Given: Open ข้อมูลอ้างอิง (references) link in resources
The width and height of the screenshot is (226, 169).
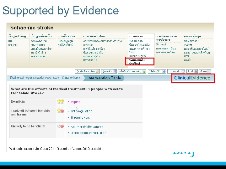Looking at the screenshot, I should point(191,41).
